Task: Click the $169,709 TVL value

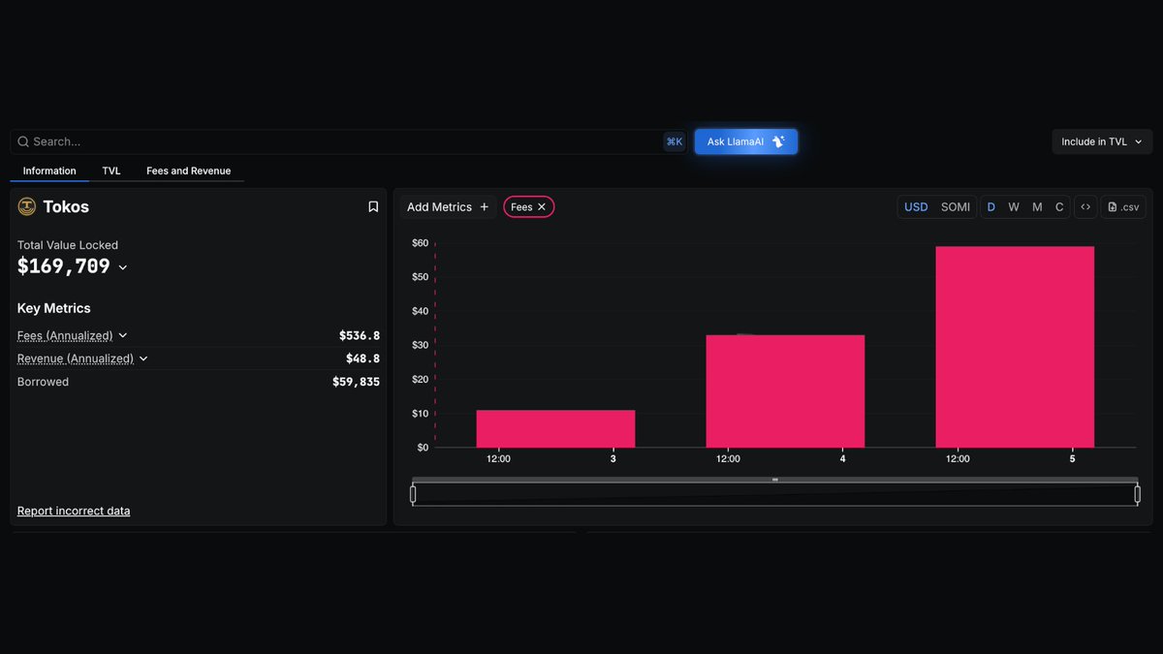Action: (x=64, y=266)
